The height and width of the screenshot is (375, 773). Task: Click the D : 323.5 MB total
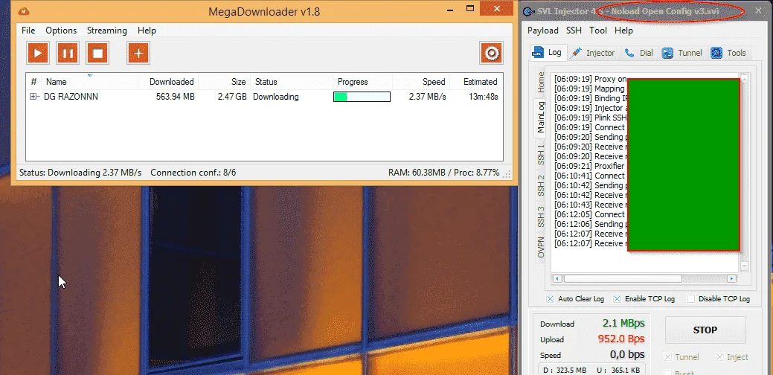pos(565,370)
